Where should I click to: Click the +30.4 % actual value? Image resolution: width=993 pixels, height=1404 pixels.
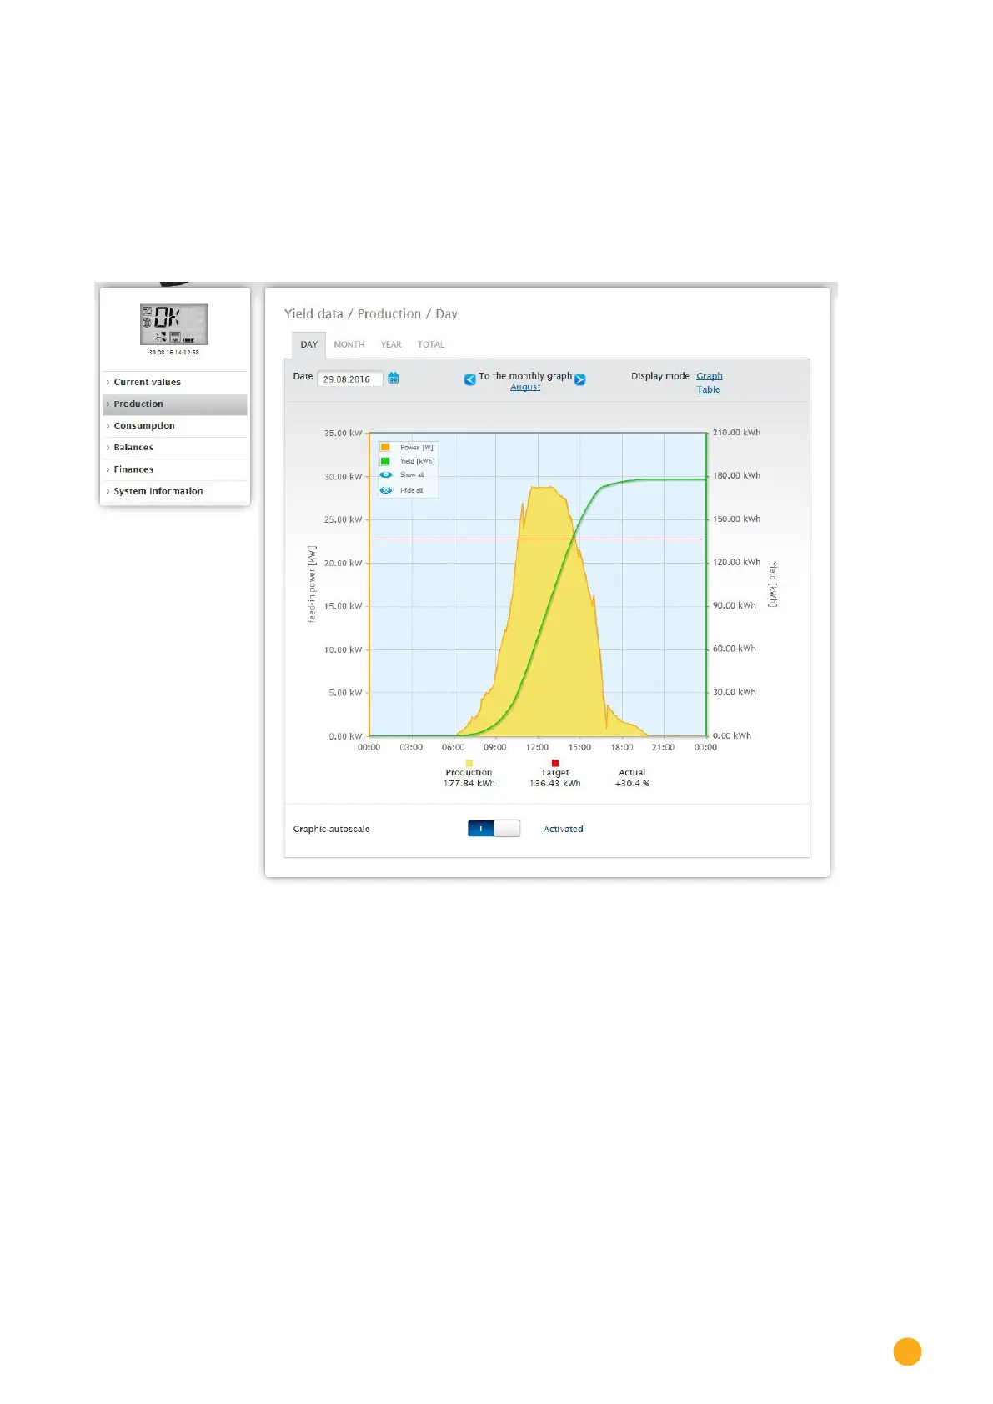(632, 784)
